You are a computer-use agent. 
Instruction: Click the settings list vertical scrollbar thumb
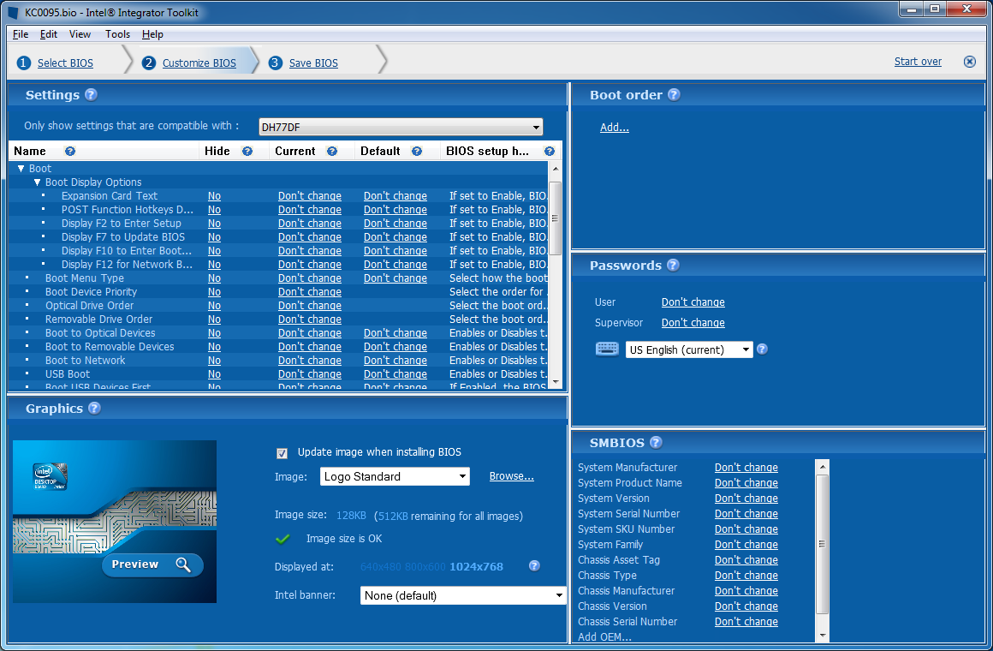(556, 218)
